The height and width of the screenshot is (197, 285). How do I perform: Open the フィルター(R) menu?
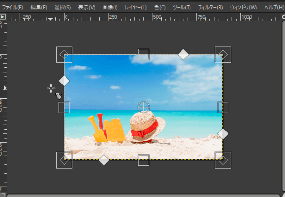[x=210, y=8]
